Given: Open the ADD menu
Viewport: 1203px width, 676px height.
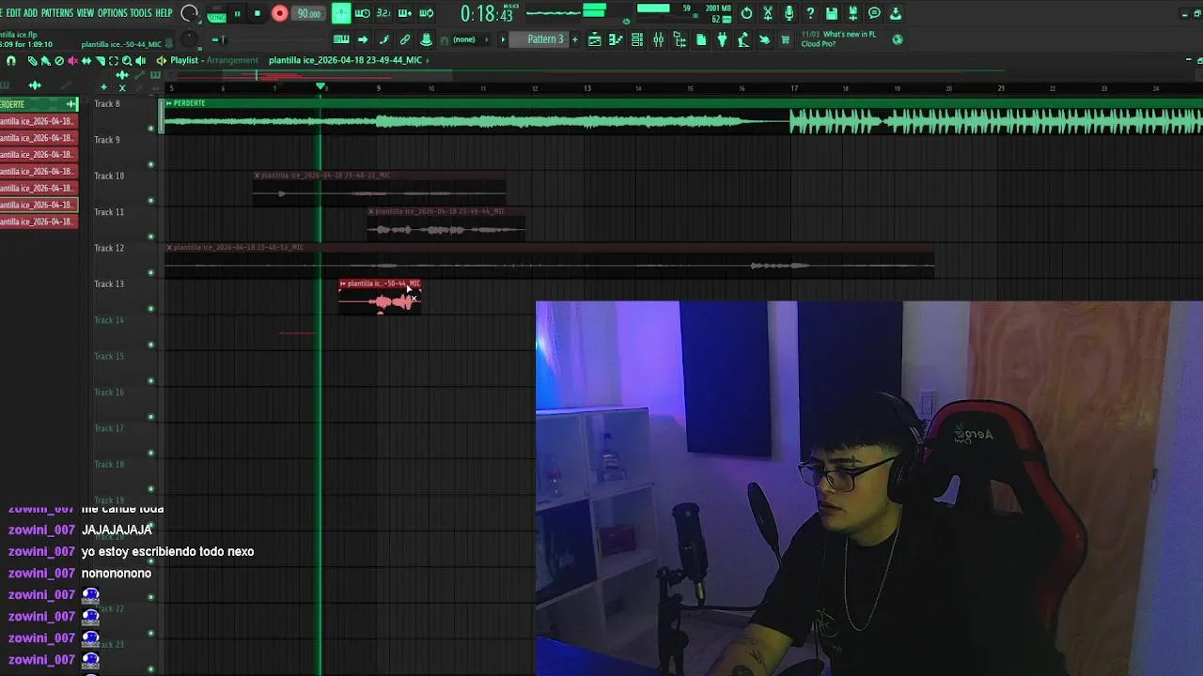Looking at the screenshot, I should tap(30, 13).
